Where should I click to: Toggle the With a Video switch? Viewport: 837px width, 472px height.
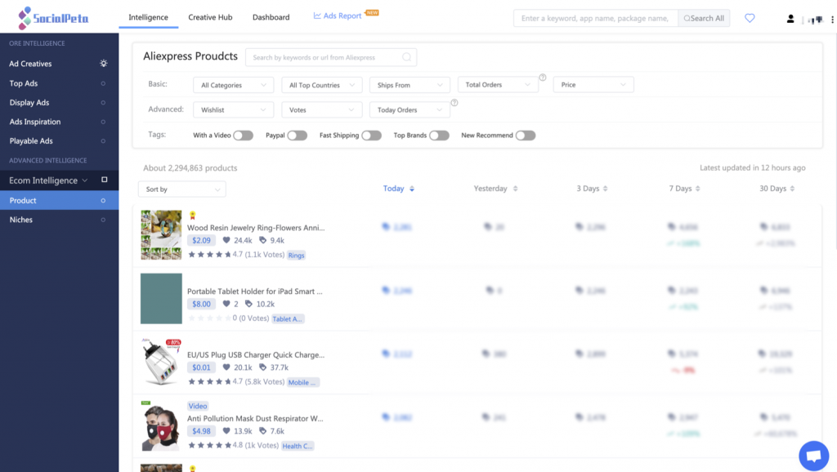pos(243,136)
